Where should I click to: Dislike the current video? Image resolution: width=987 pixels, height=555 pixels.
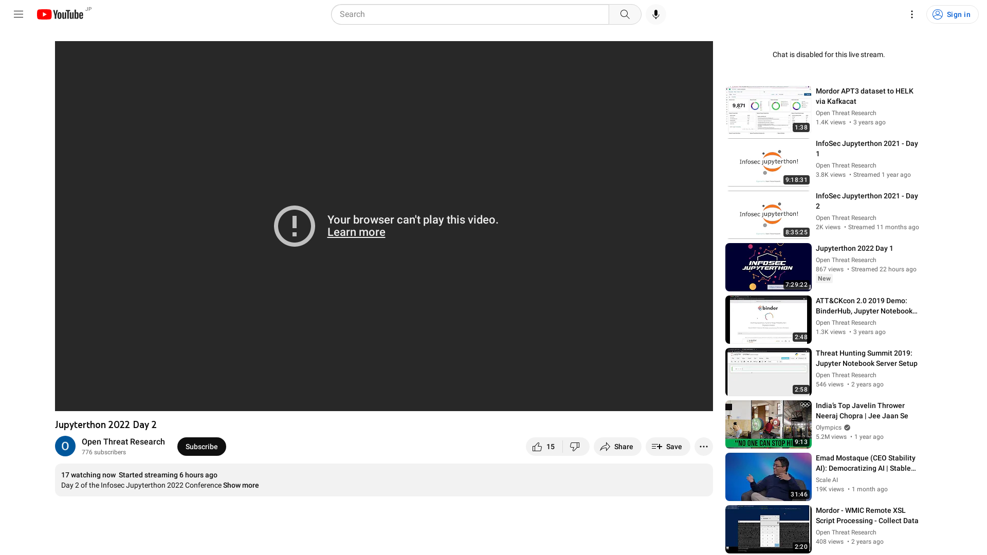pos(575,447)
